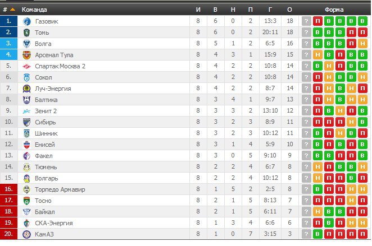Screen dimensions: 372x246
Task: Click the Арсенал Тула club emblem
Action: click(x=26, y=55)
